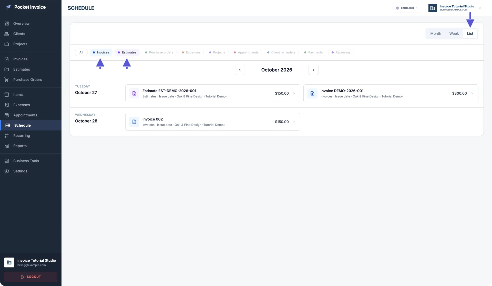Click the Pocket Invoice paper-plane logo
The width and height of the screenshot is (492, 286).
[8, 7]
